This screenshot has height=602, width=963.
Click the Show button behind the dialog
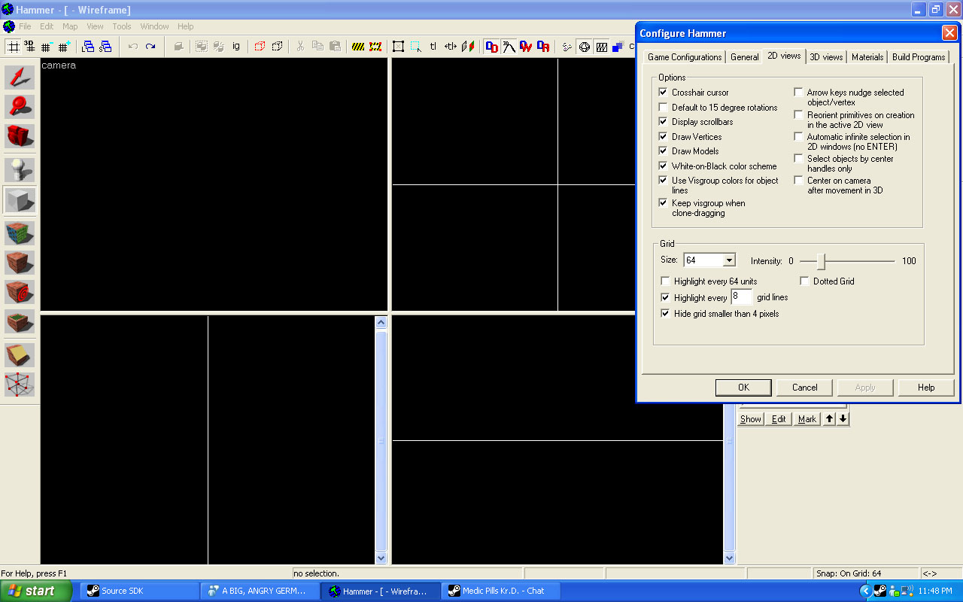point(751,419)
